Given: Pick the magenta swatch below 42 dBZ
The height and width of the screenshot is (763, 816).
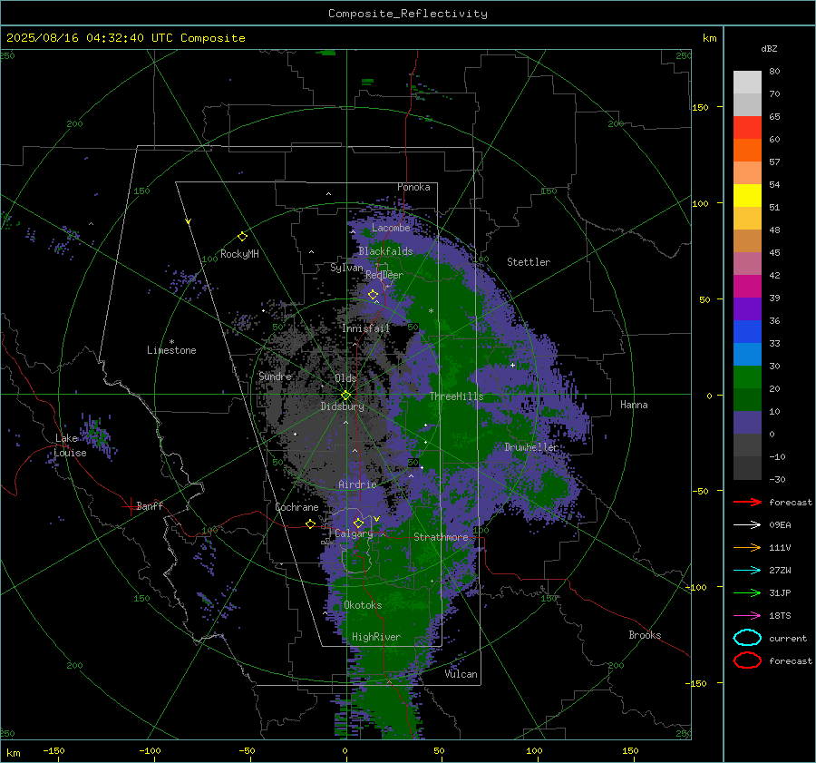Looking at the screenshot, I should point(747,286).
